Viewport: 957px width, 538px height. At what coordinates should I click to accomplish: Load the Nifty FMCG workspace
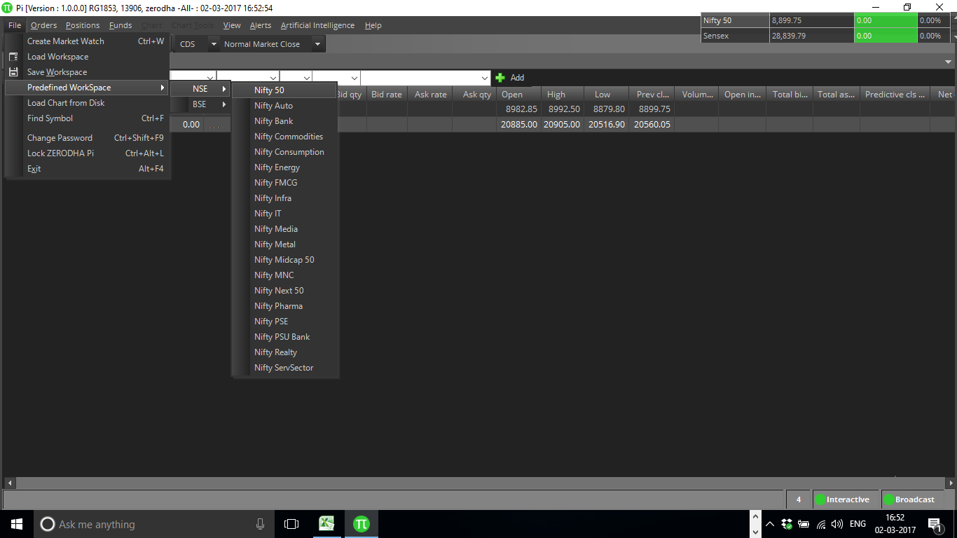[285, 183]
